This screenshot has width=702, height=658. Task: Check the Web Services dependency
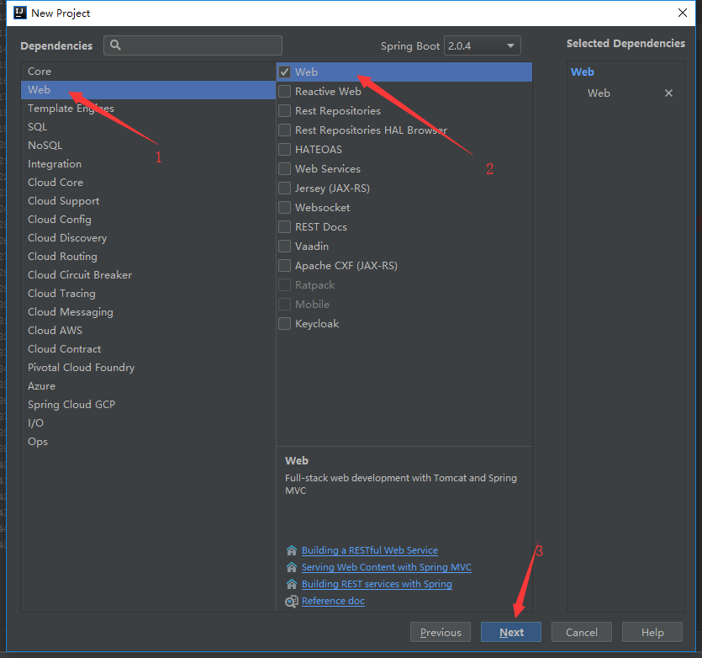[285, 168]
